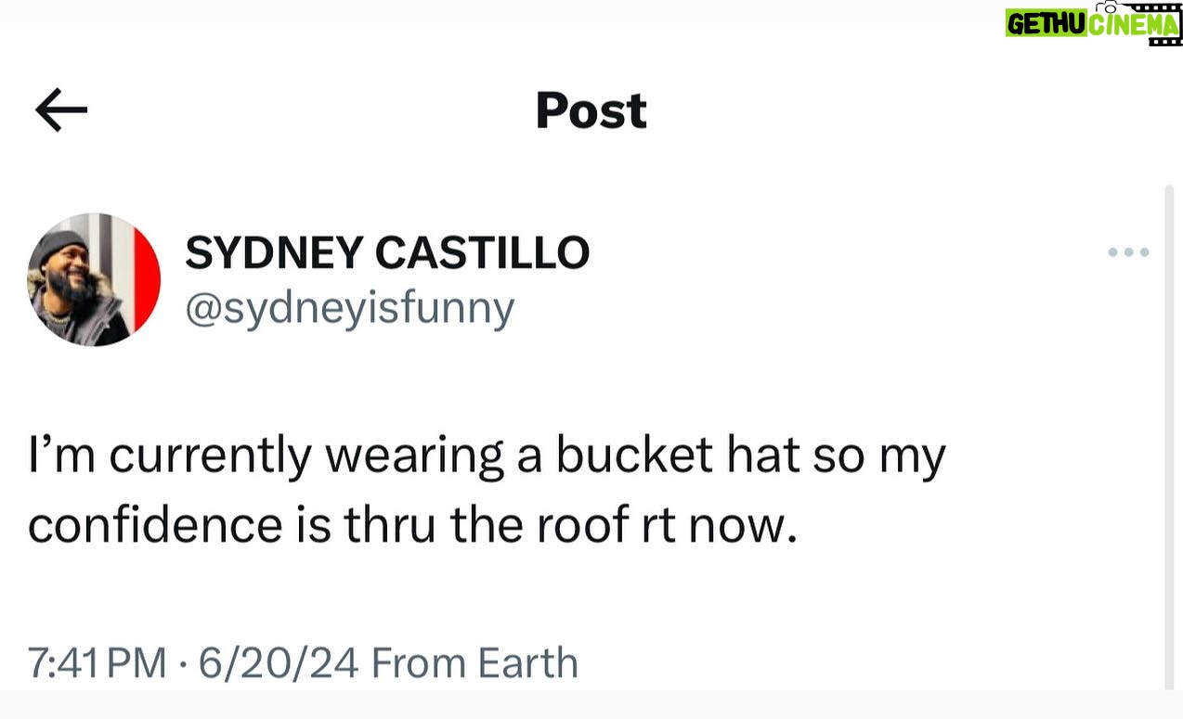Click the From Earth location label

point(474,663)
